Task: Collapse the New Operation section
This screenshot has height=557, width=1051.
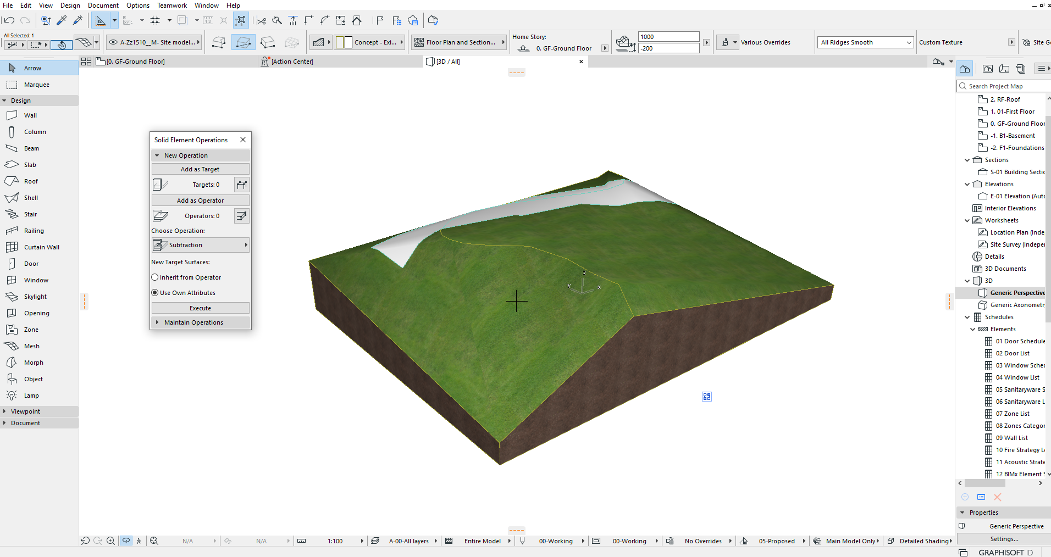Action: 157,155
